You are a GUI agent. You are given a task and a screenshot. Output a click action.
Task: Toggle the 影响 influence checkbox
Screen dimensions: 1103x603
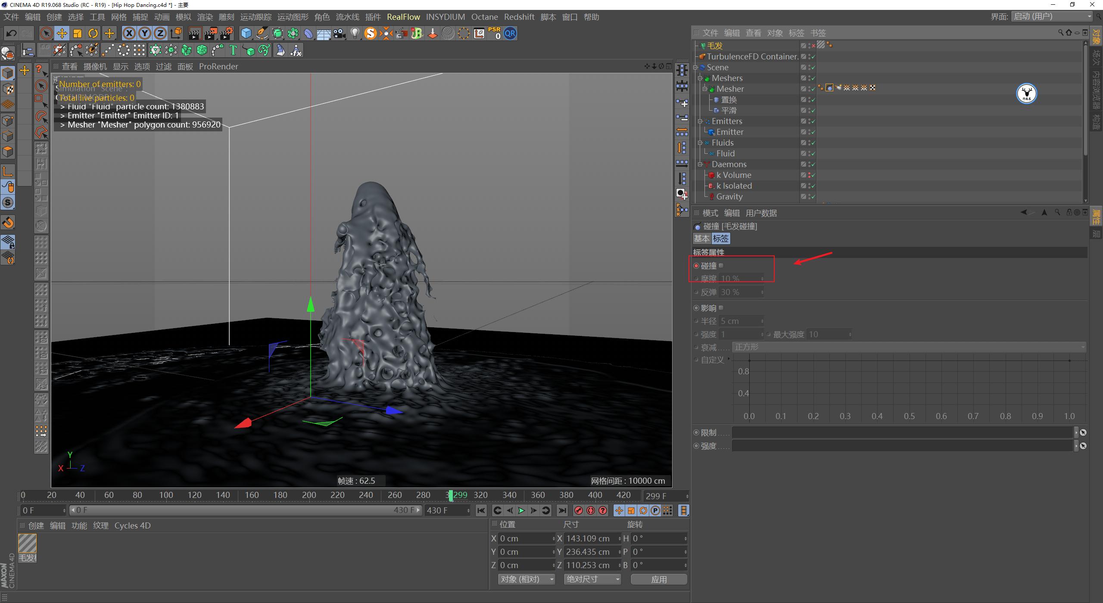[x=721, y=308]
